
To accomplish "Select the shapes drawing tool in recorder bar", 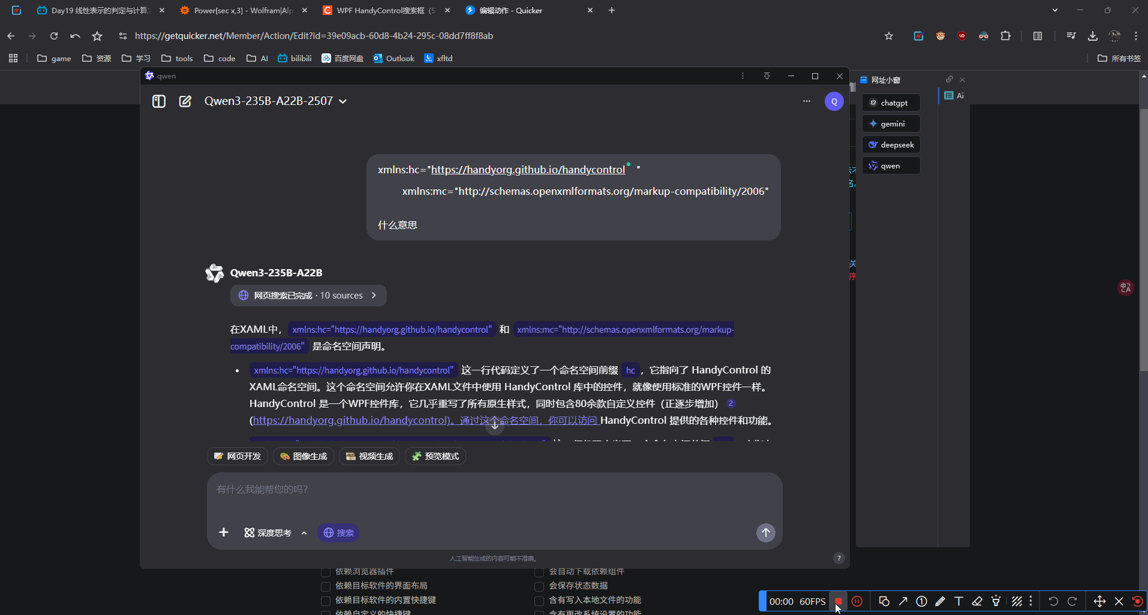I will 884,601.
